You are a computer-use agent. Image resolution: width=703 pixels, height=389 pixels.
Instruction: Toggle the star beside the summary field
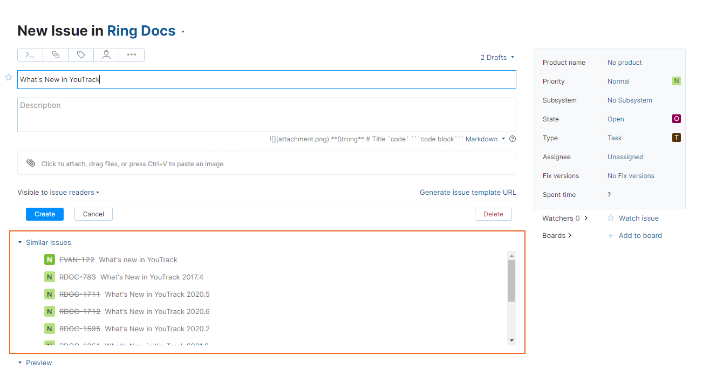(x=8, y=77)
